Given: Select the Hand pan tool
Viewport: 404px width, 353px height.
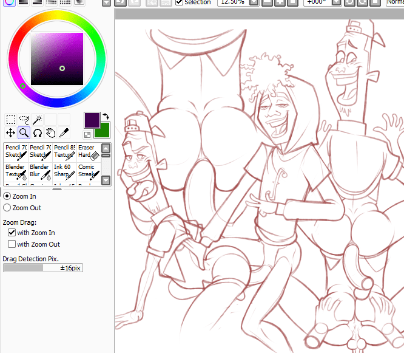Looking at the screenshot, I should pos(51,133).
